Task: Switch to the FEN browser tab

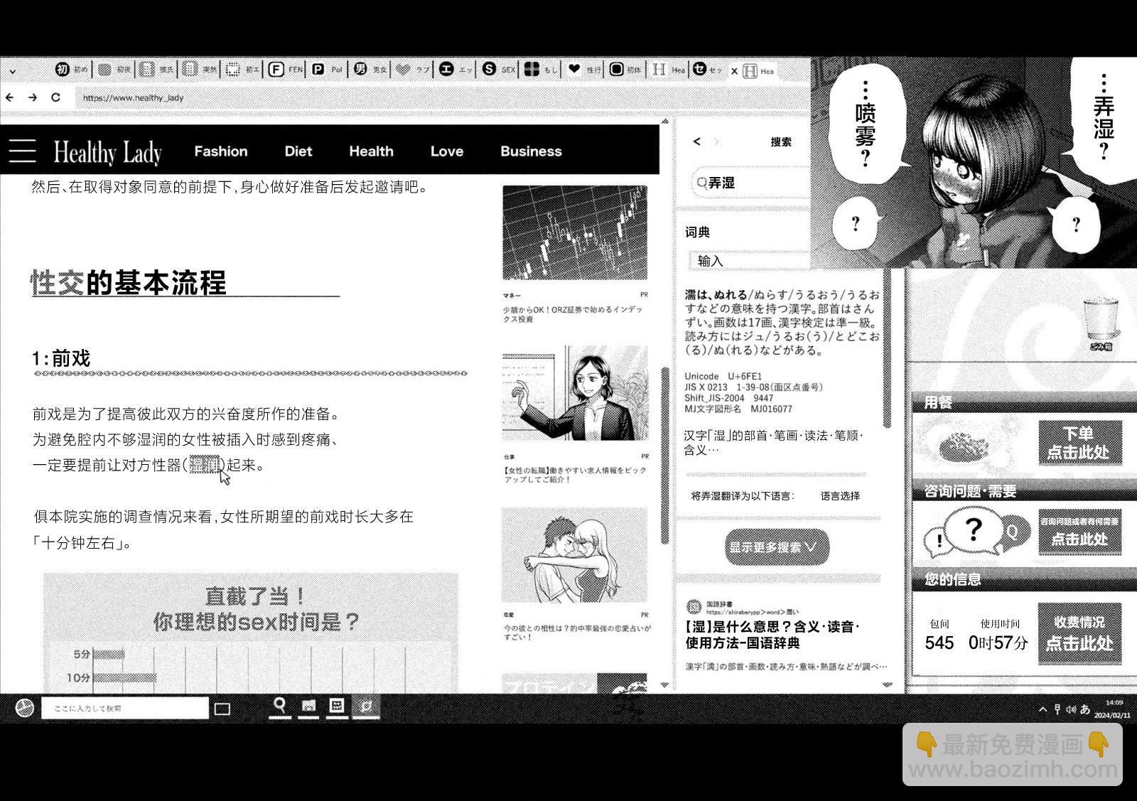Action: pyautogui.click(x=286, y=69)
